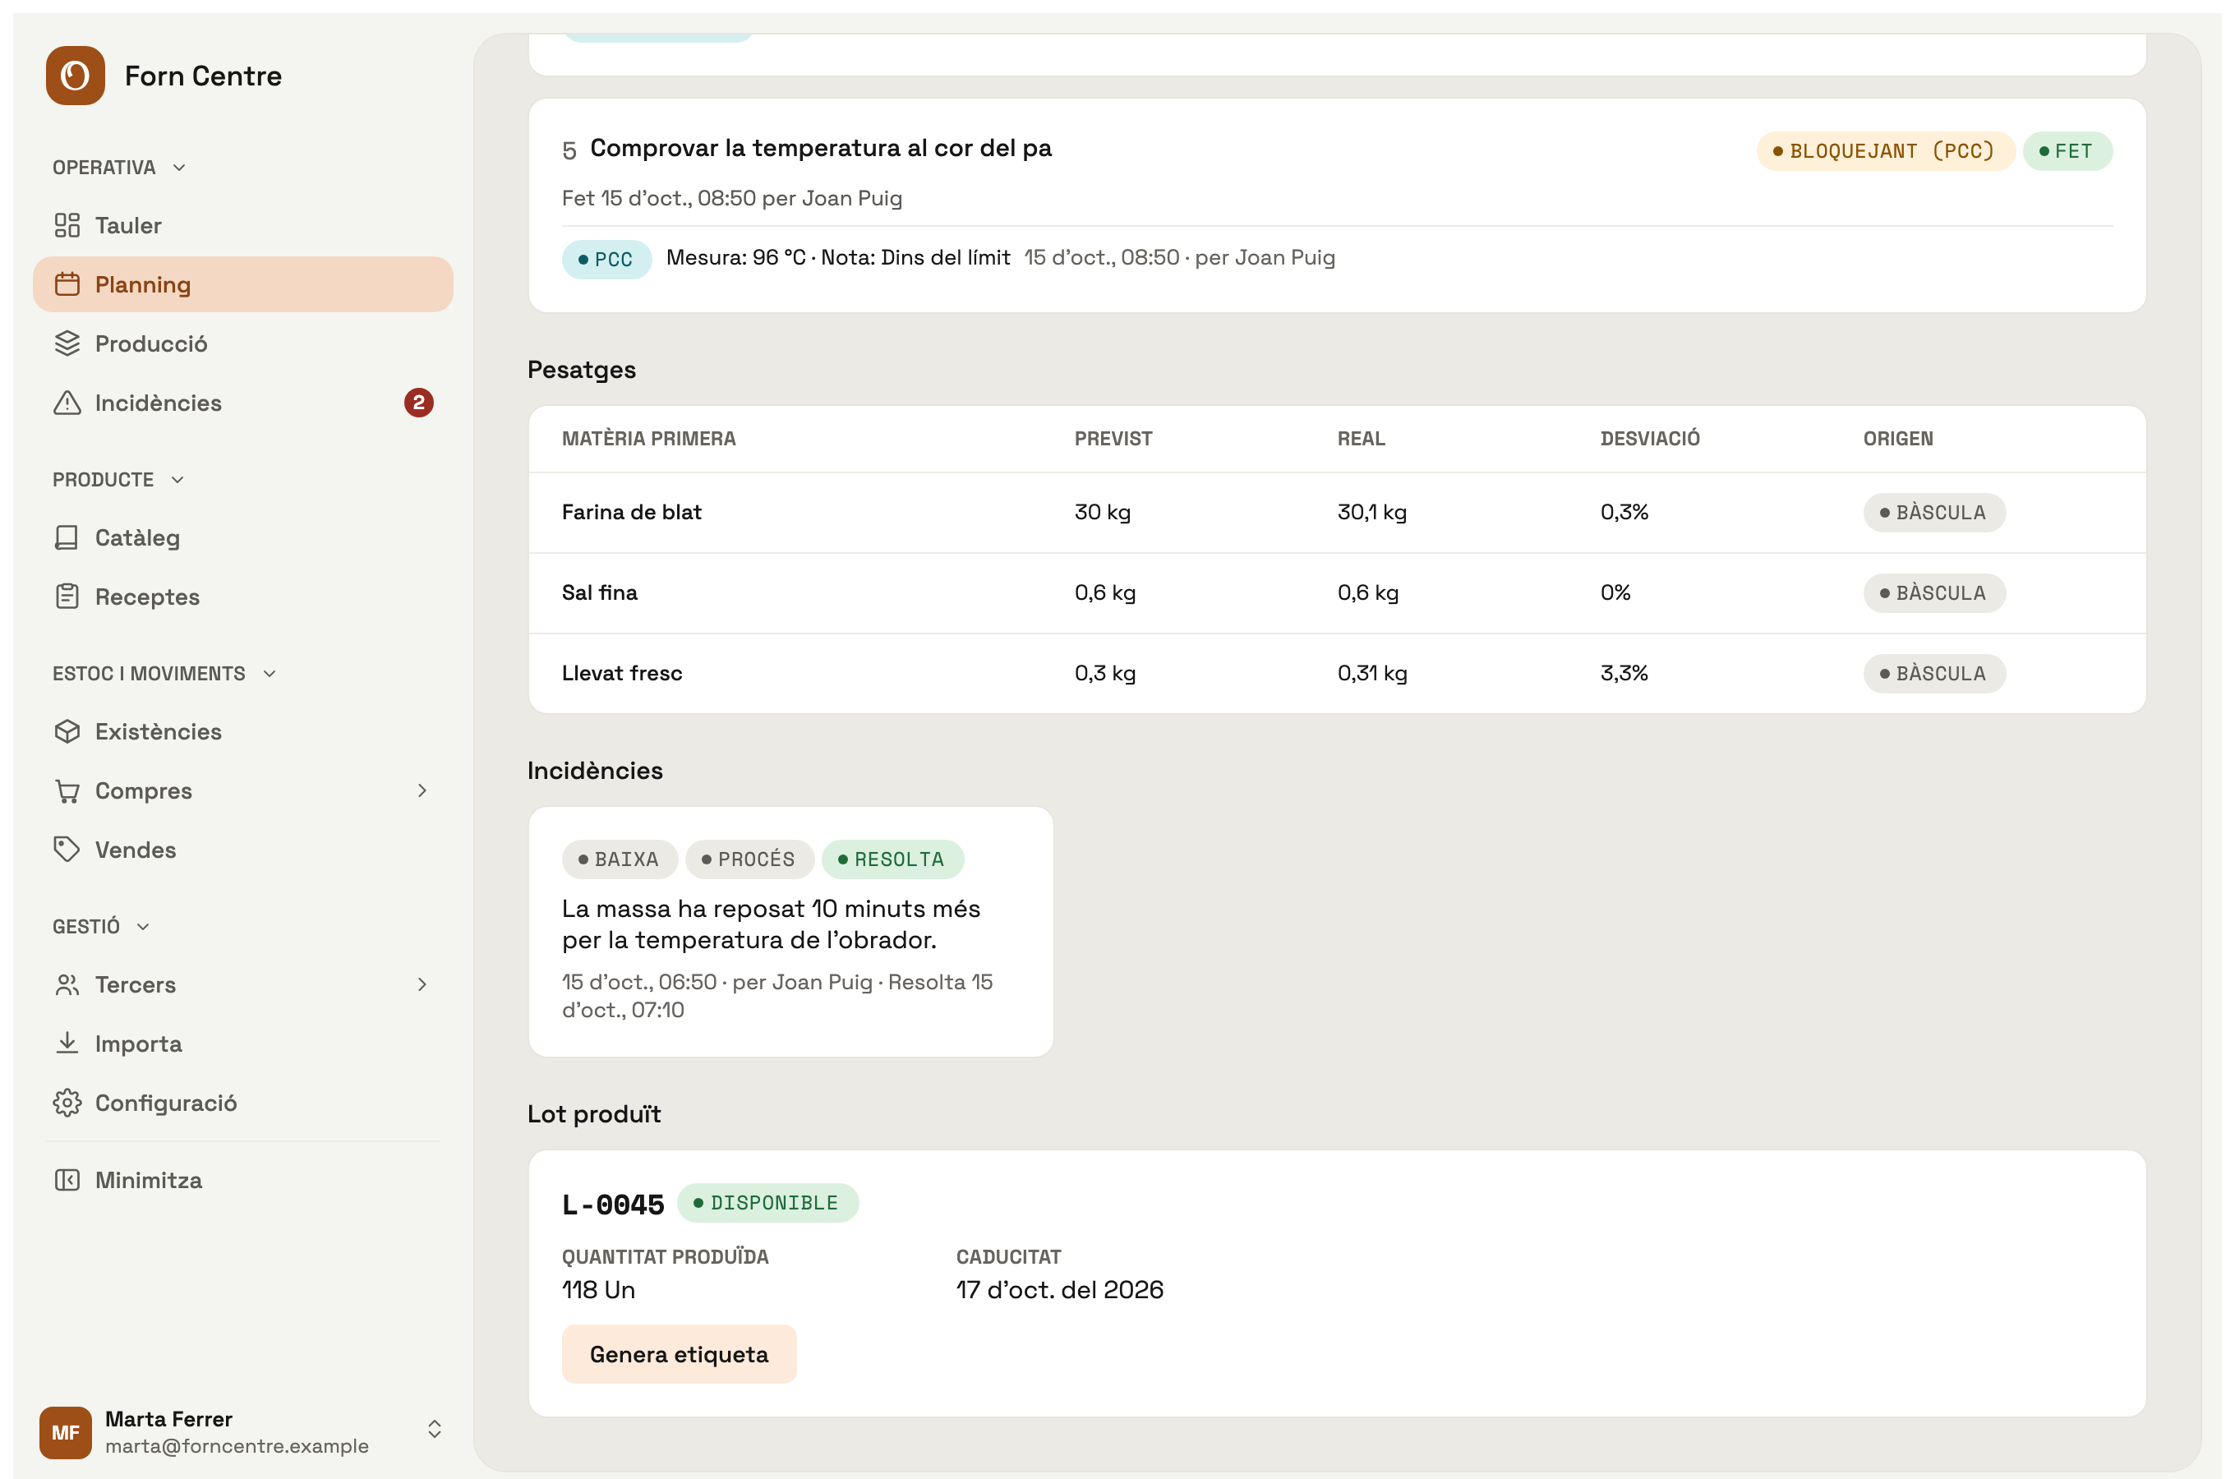Collapse the OPERATIVA section
This screenshot has height=1479, width=2235.
click(x=120, y=168)
